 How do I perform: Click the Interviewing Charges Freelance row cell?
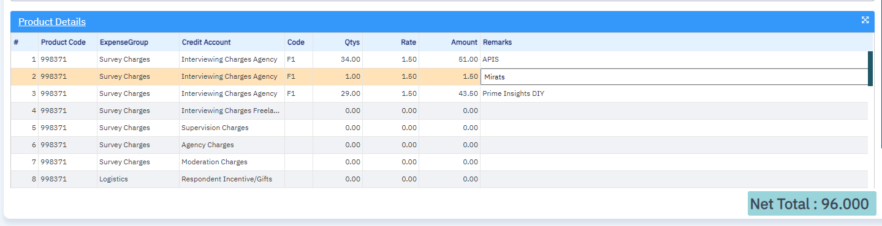point(232,111)
